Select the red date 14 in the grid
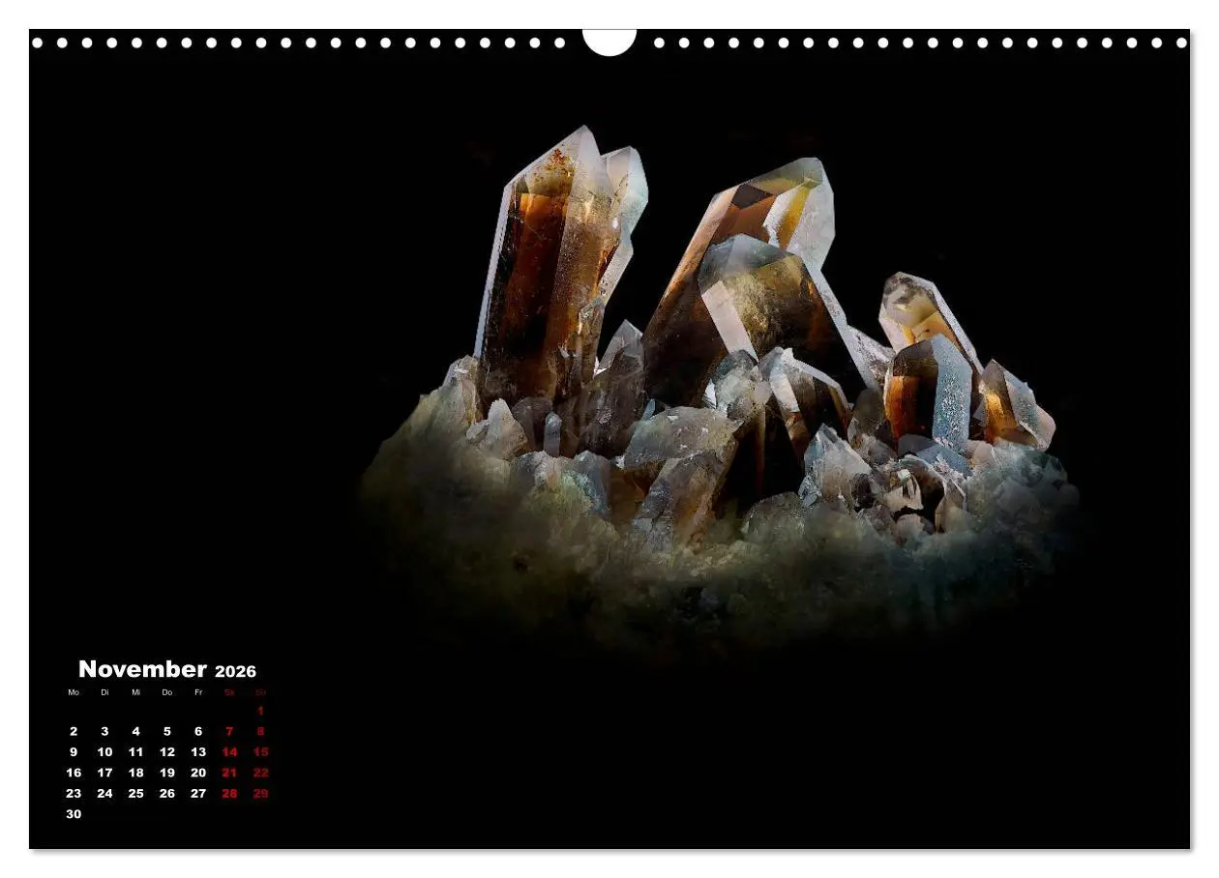 click(228, 751)
